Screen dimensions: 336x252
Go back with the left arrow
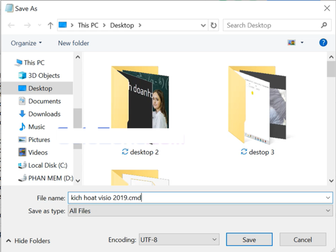tap(11, 25)
